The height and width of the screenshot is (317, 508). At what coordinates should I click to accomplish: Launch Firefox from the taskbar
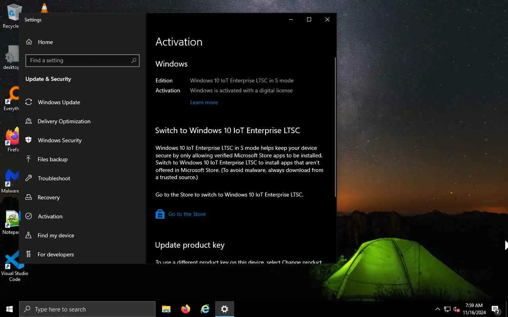click(x=185, y=309)
